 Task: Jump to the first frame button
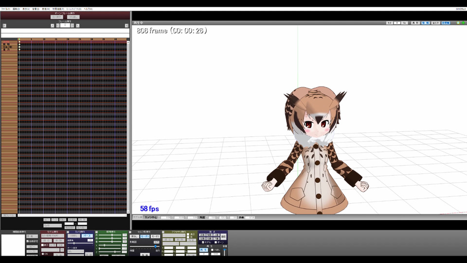pos(4,26)
